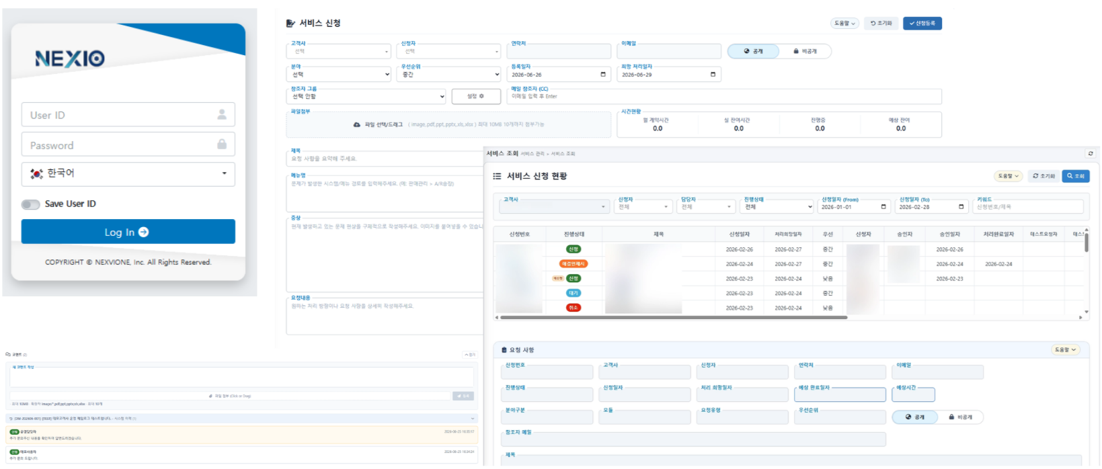Open the 참조자 그룹 dropdown
Image resolution: width=1102 pixels, height=469 pixels.
(x=366, y=96)
